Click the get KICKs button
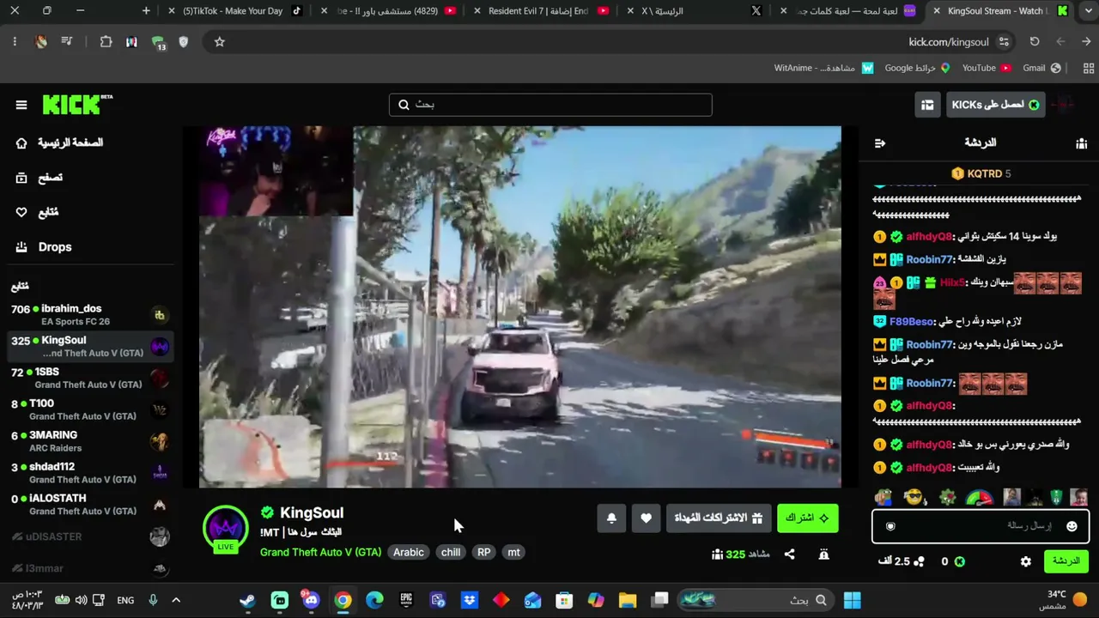Viewport: 1099px width, 618px height. coord(996,105)
